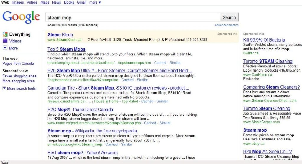Click House & Home breadcrumb link
Screen dimensions: 302x164
pos(106,101)
